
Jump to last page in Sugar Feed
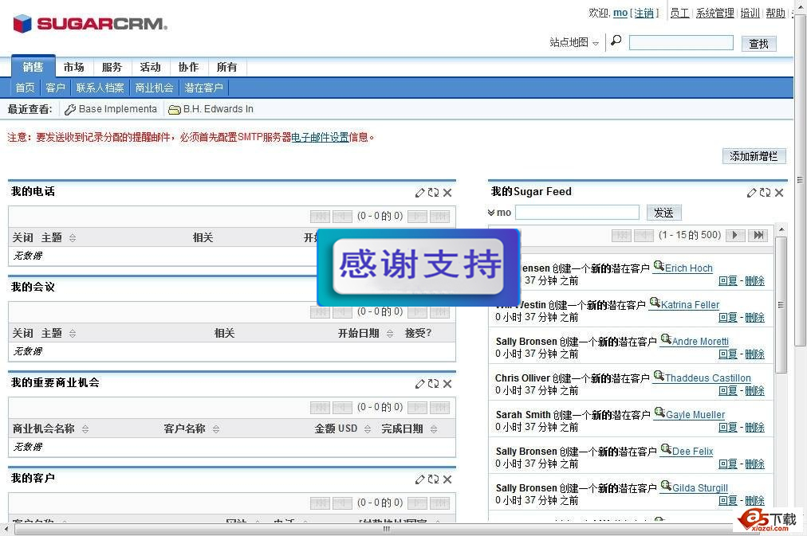[758, 236]
